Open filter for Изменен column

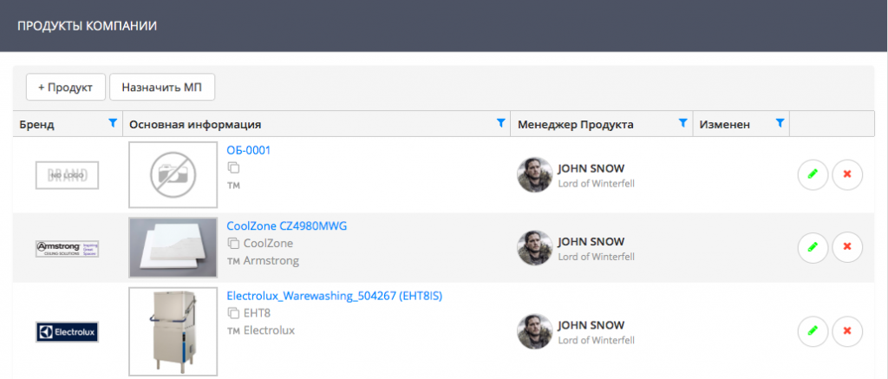(x=780, y=122)
